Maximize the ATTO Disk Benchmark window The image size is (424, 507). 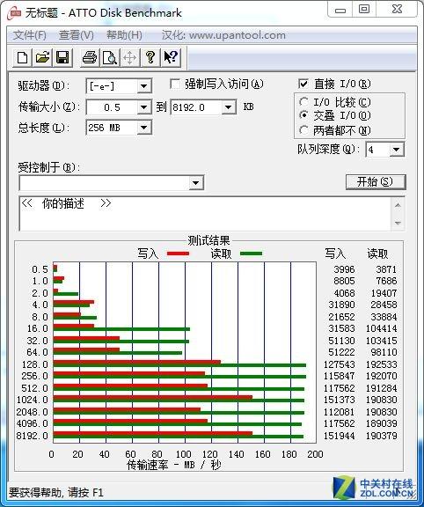pos(364,10)
